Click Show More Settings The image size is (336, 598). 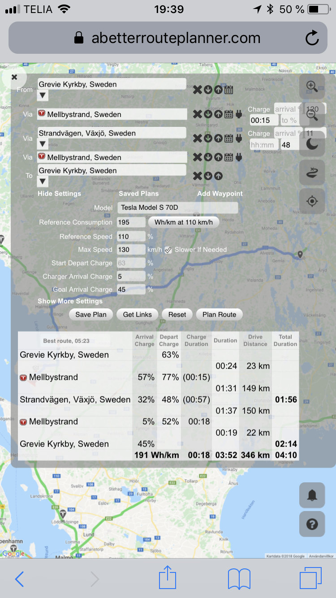pos(70,301)
